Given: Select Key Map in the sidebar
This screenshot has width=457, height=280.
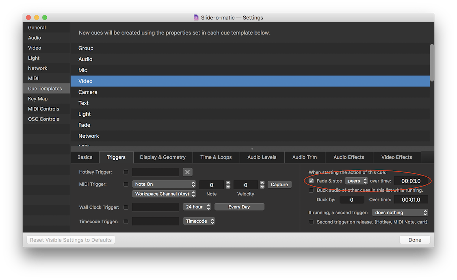Looking at the screenshot, I should pyautogui.click(x=38, y=99).
